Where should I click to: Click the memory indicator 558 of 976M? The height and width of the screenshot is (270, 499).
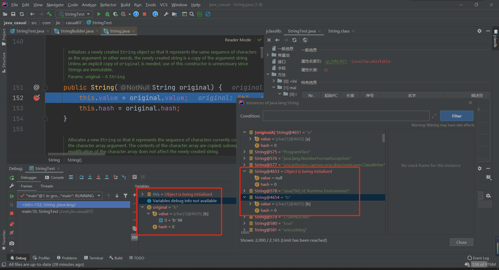484,264
